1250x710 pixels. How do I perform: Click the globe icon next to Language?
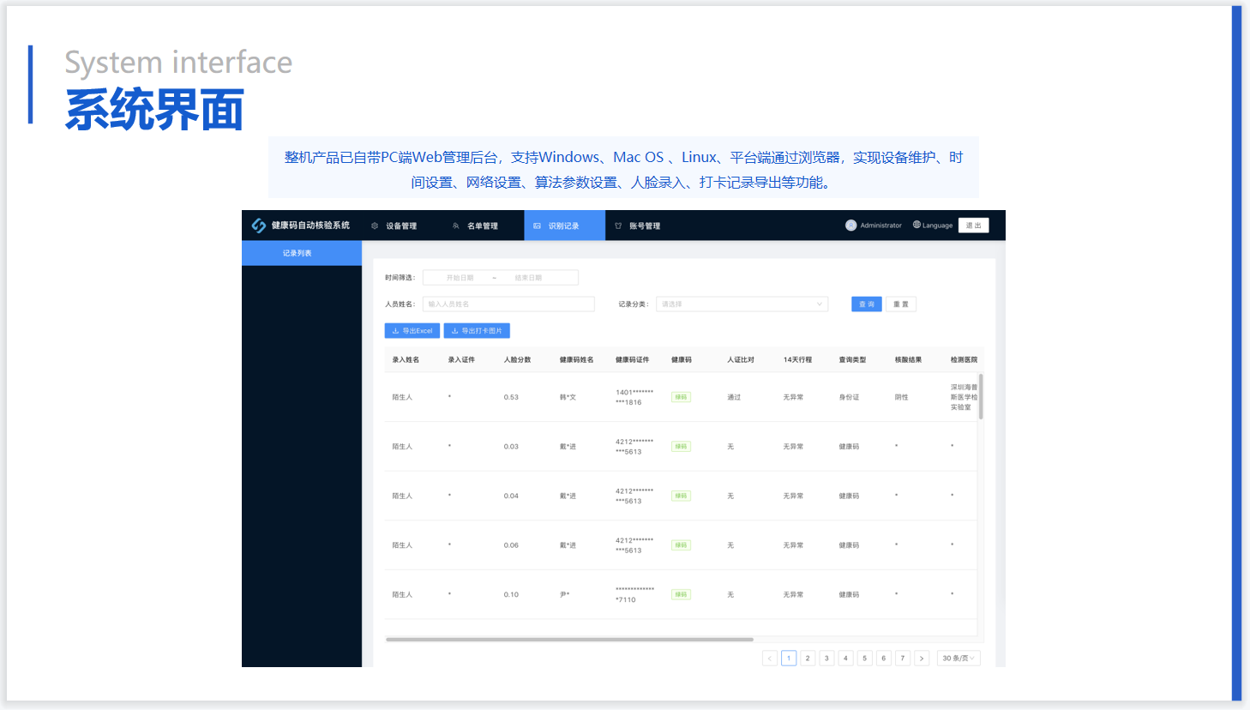pos(916,226)
